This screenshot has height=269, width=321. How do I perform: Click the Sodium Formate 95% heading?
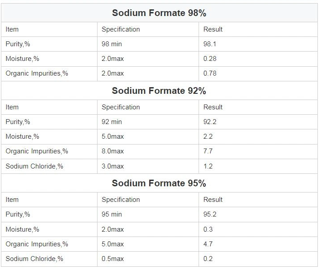pos(159,183)
